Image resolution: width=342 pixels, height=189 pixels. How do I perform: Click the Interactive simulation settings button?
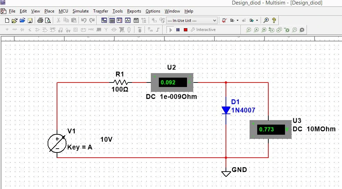coord(203,30)
